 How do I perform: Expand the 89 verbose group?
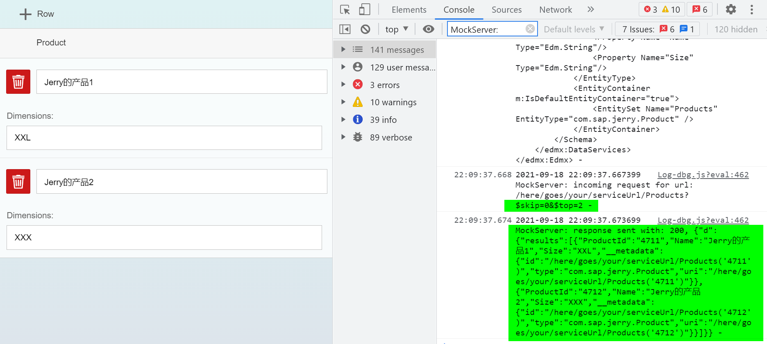(343, 137)
